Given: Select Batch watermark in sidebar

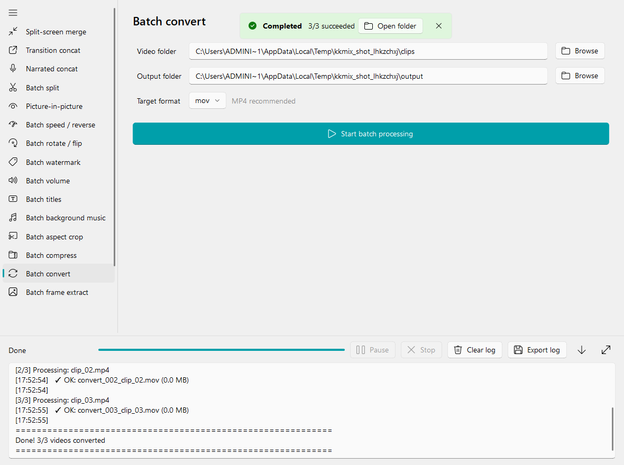Looking at the screenshot, I should pos(59,162).
